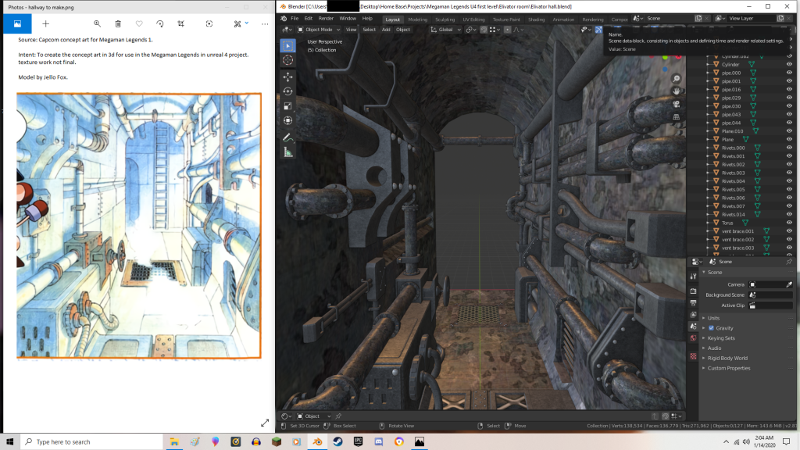Select the 3D Cursor tool
800x450 pixels.
(x=287, y=60)
